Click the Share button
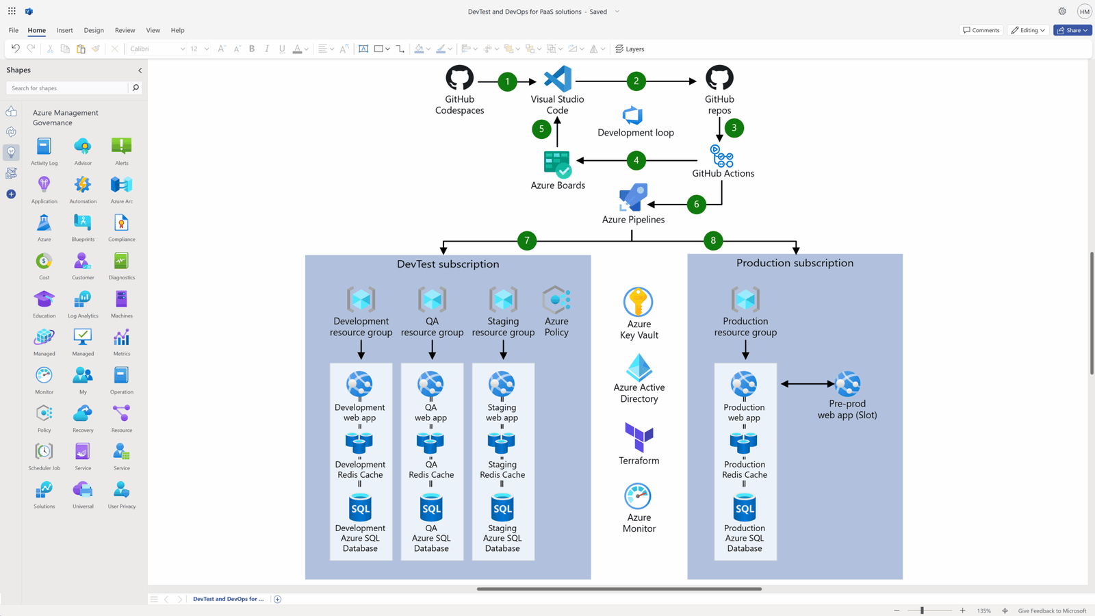Screen dimensions: 1095x616 coord(1072,30)
